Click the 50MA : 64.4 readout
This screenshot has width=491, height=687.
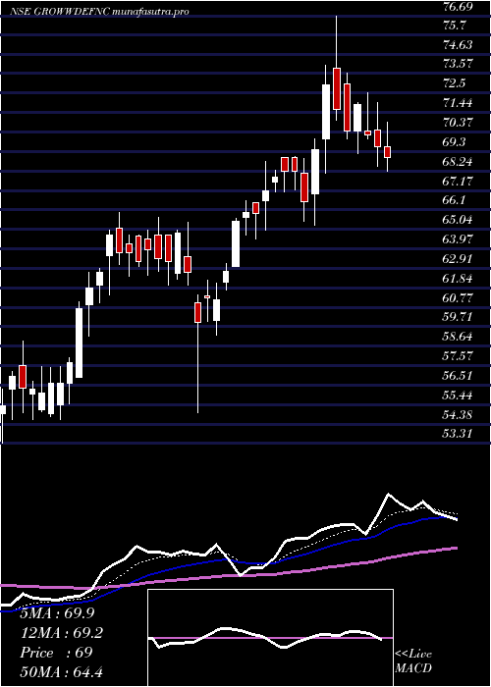[x=62, y=671]
